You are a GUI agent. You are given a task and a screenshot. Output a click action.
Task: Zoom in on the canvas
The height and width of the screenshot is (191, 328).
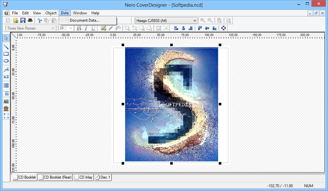point(203,20)
